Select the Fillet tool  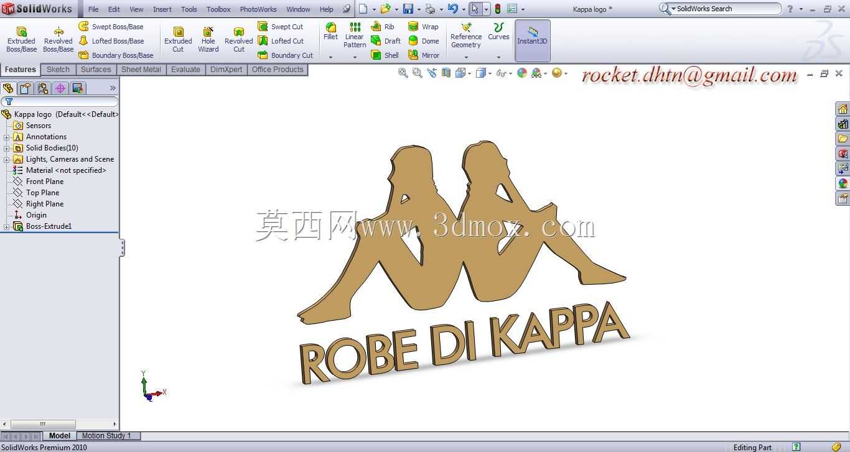pos(330,32)
